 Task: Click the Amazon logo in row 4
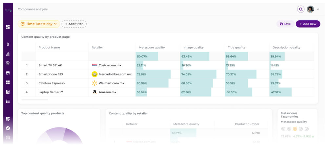coord(94,92)
